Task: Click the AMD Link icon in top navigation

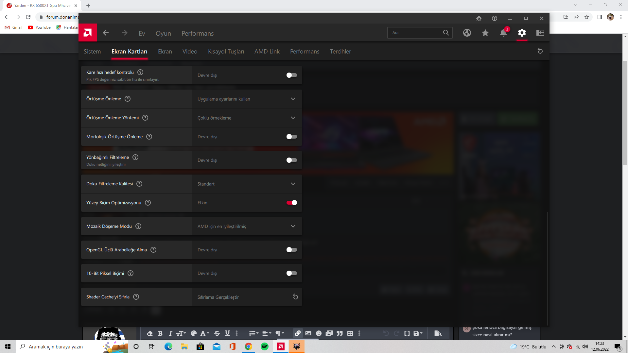Action: (x=267, y=51)
